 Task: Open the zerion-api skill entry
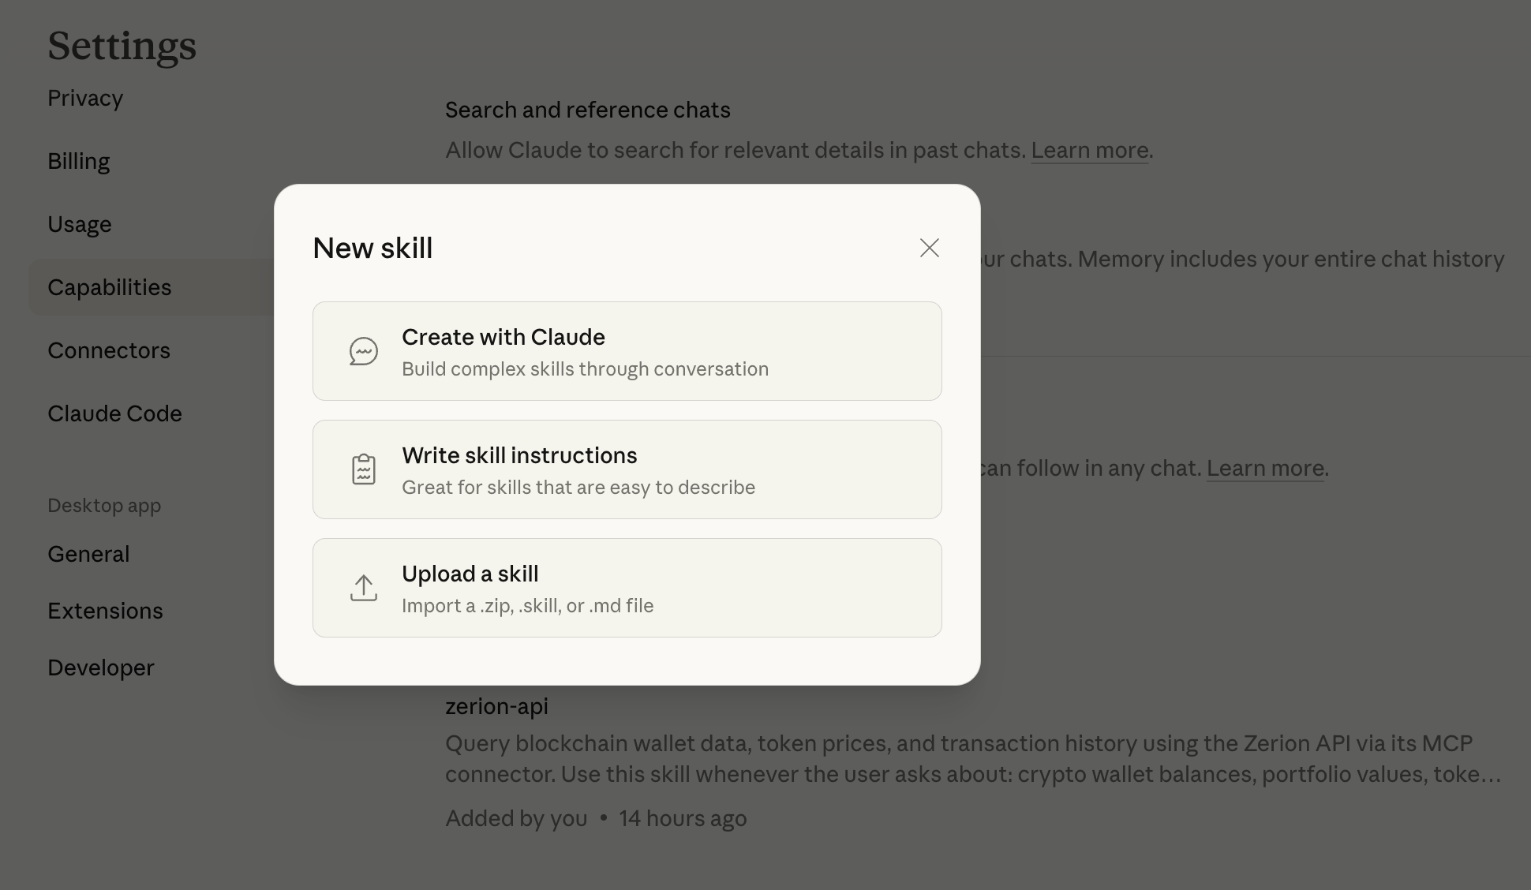click(x=496, y=706)
